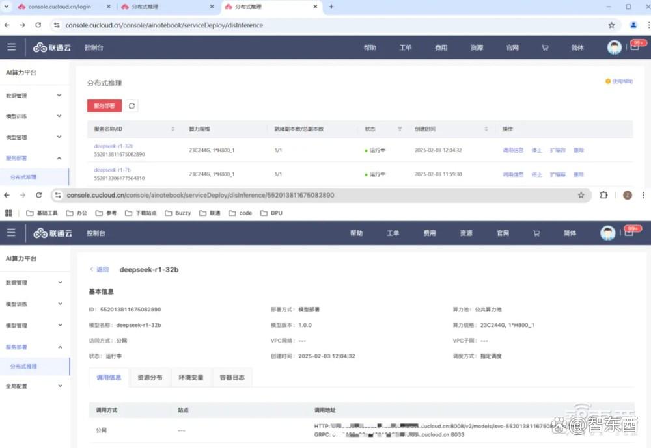Switch to the 调用信息 tab
Screen dimensions: 651x448
(109, 377)
